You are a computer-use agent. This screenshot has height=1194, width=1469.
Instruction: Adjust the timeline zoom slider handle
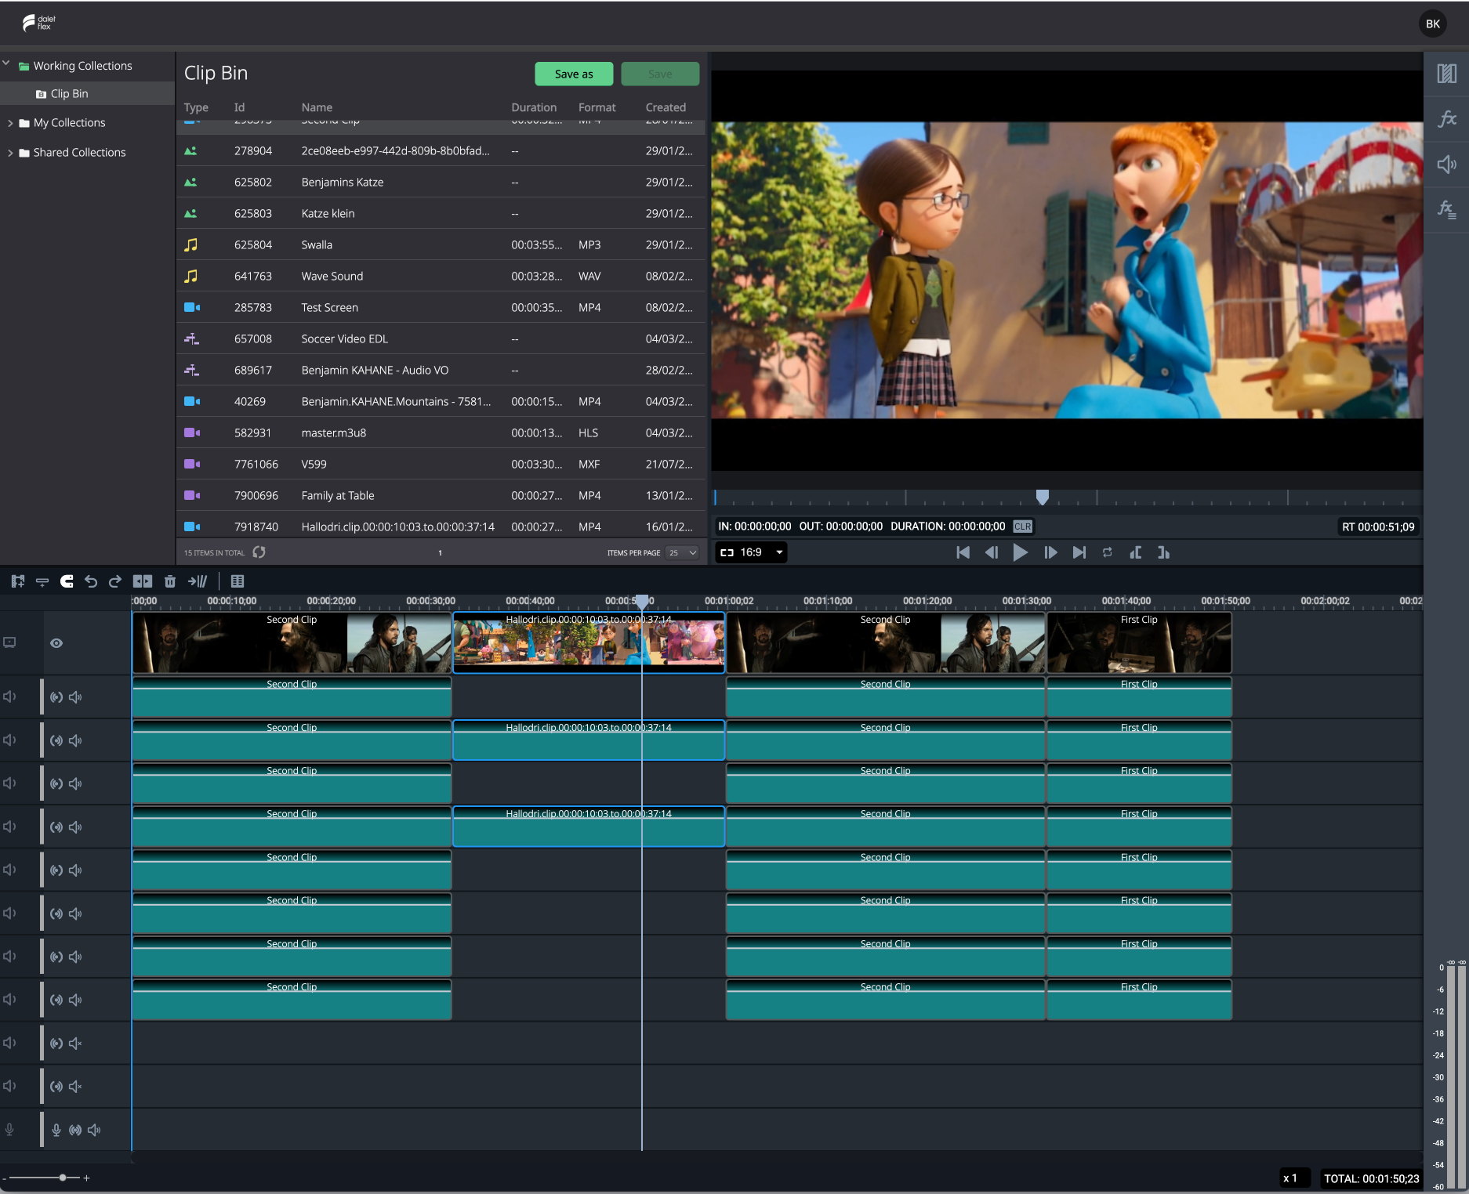(x=63, y=1178)
